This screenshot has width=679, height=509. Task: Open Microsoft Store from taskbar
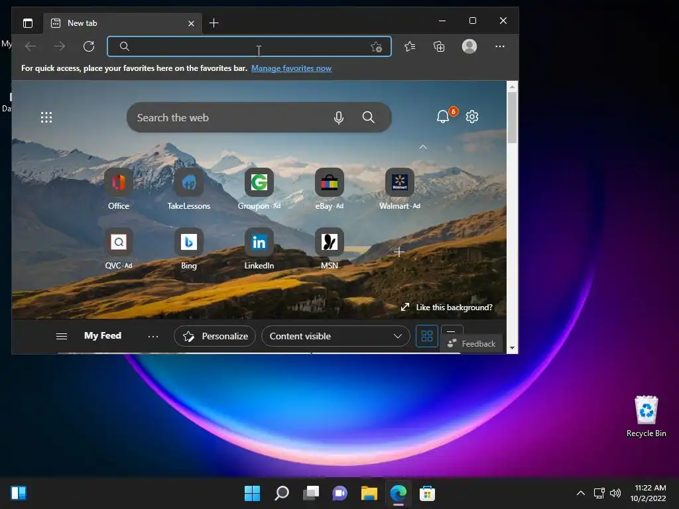[428, 493]
